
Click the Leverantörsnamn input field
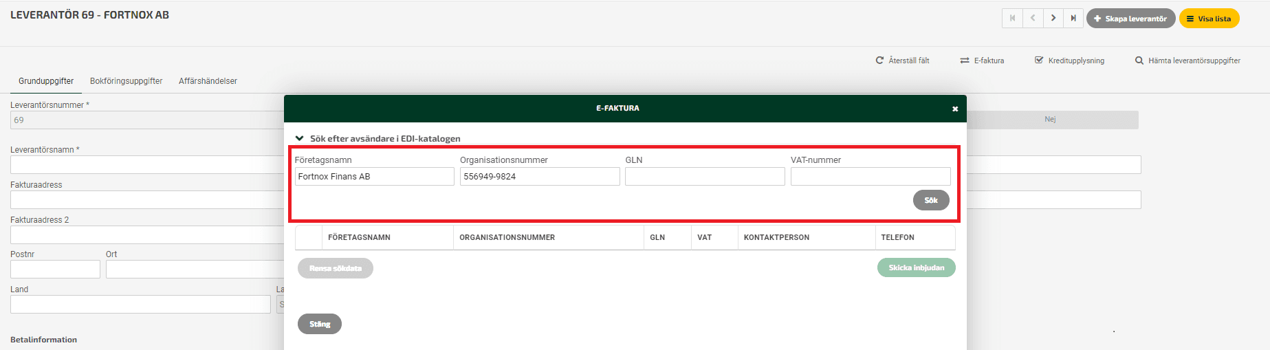(147, 164)
